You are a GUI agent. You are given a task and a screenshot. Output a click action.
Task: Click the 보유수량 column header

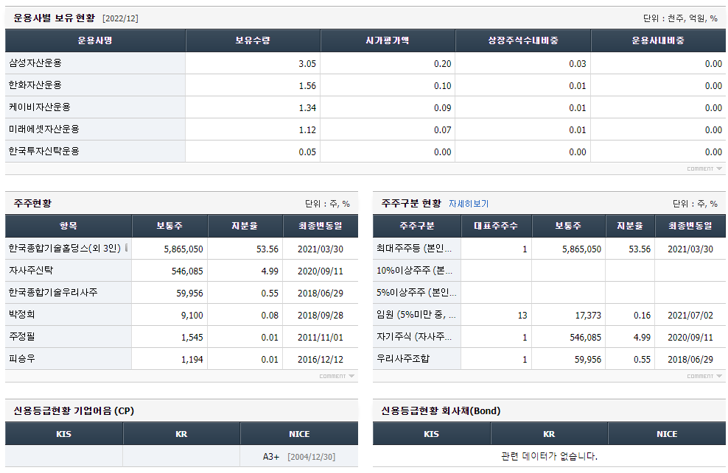(x=253, y=40)
